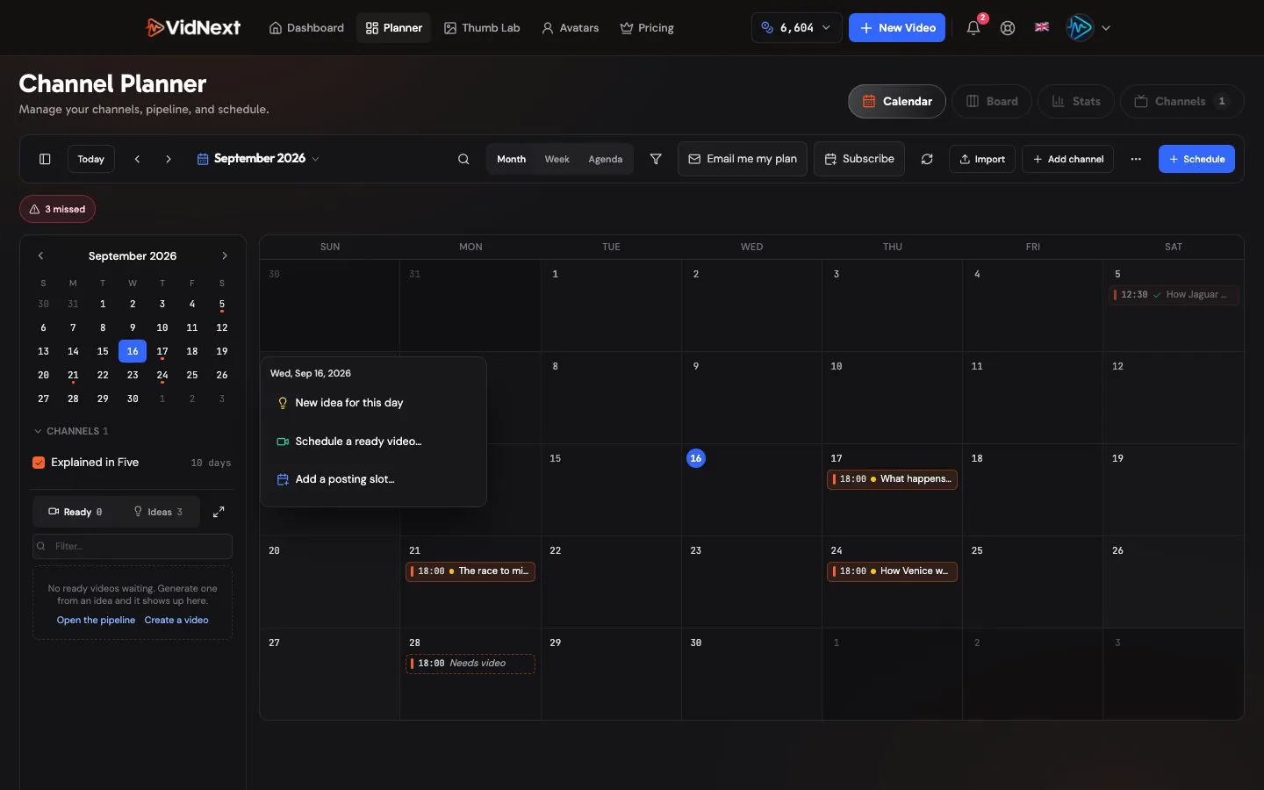Open the pipeline link

[96, 620]
